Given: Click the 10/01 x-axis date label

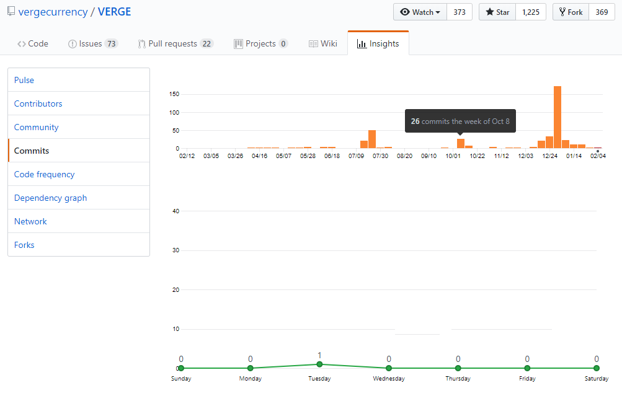Looking at the screenshot, I should (453, 156).
